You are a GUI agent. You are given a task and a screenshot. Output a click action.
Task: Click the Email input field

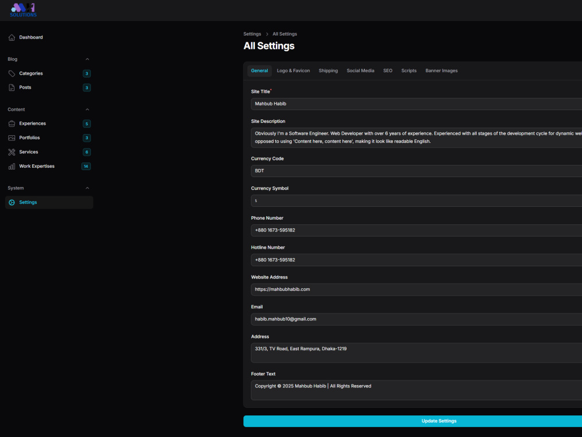417,319
